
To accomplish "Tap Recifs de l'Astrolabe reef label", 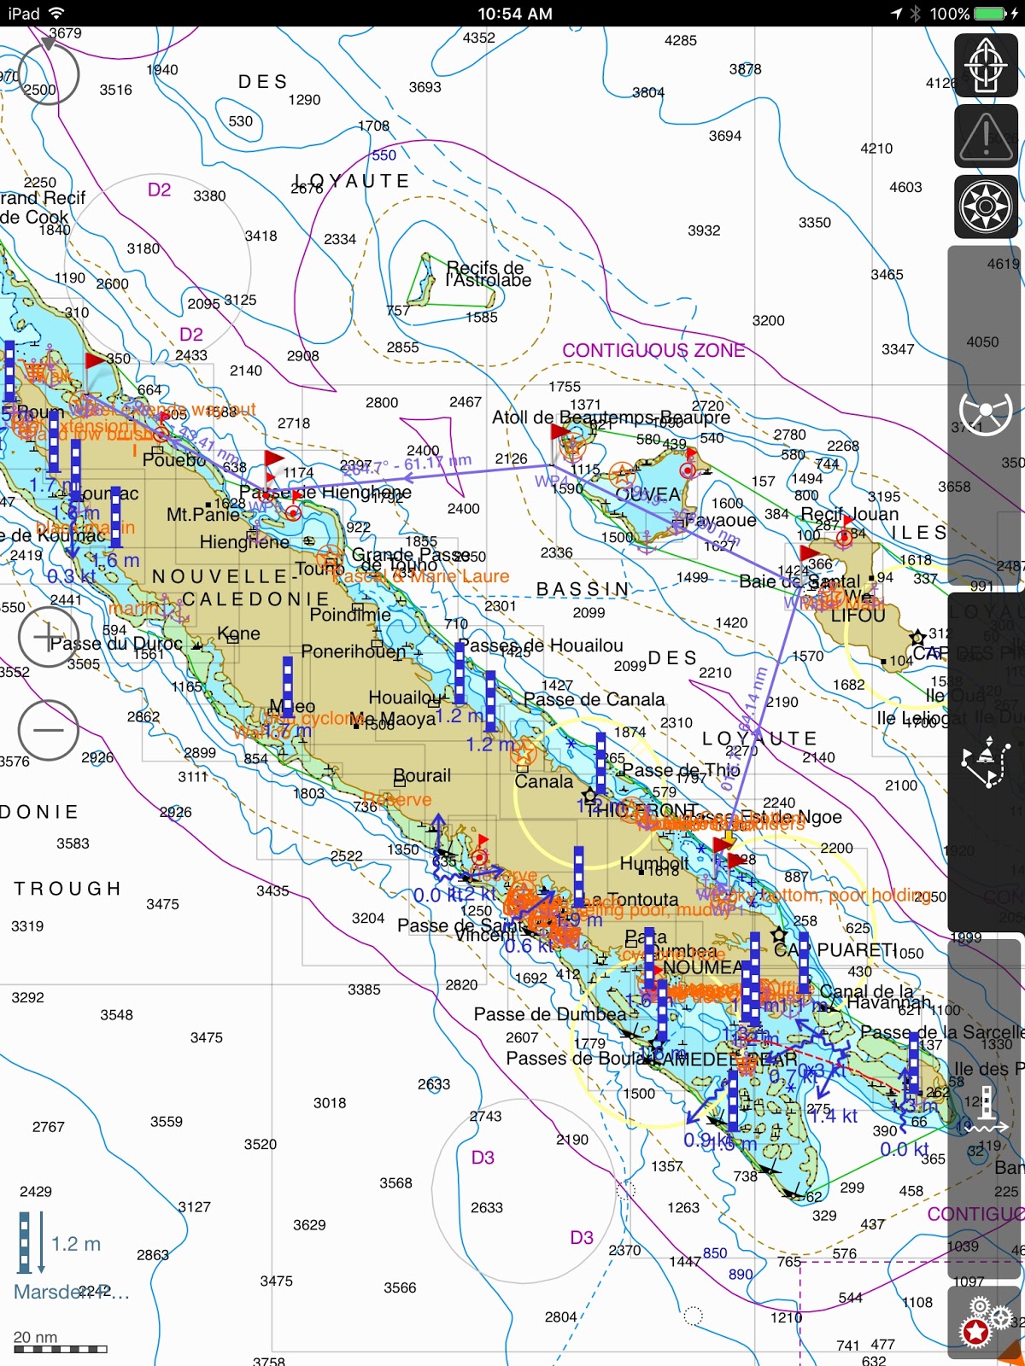I will 488,273.
